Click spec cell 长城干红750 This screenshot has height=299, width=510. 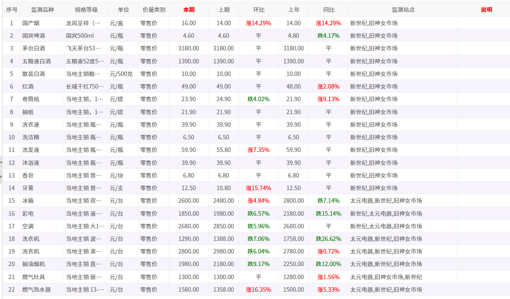point(86,87)
